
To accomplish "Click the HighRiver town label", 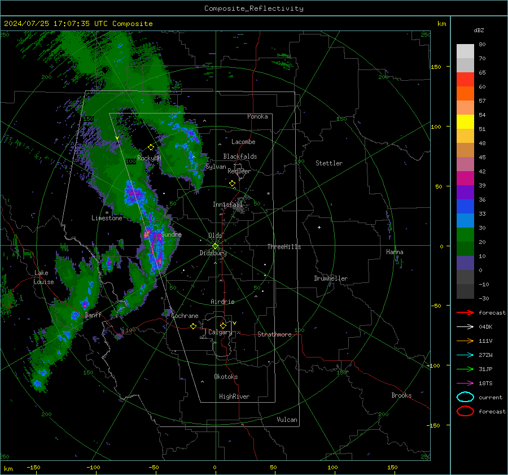I will [x=234, y=396].
